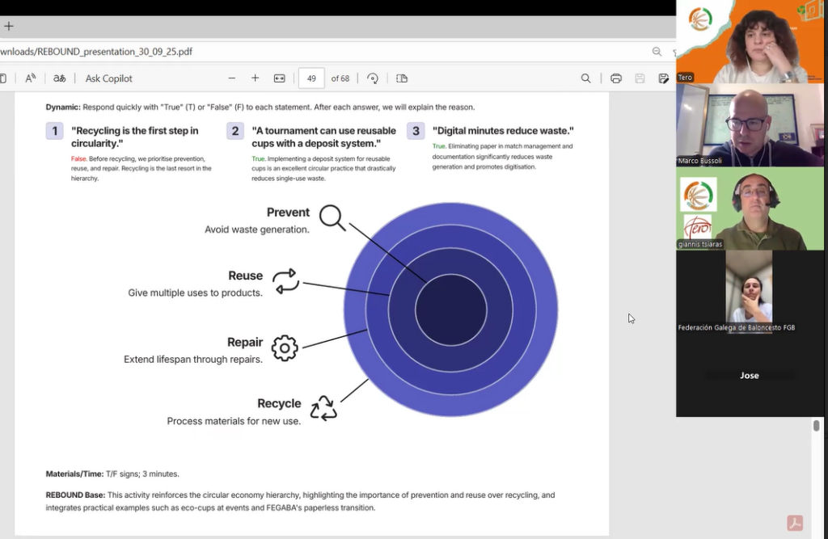This screenshot has height=539, width=828.
Task: Click the Read aloud icon
Action: (31, 78)
